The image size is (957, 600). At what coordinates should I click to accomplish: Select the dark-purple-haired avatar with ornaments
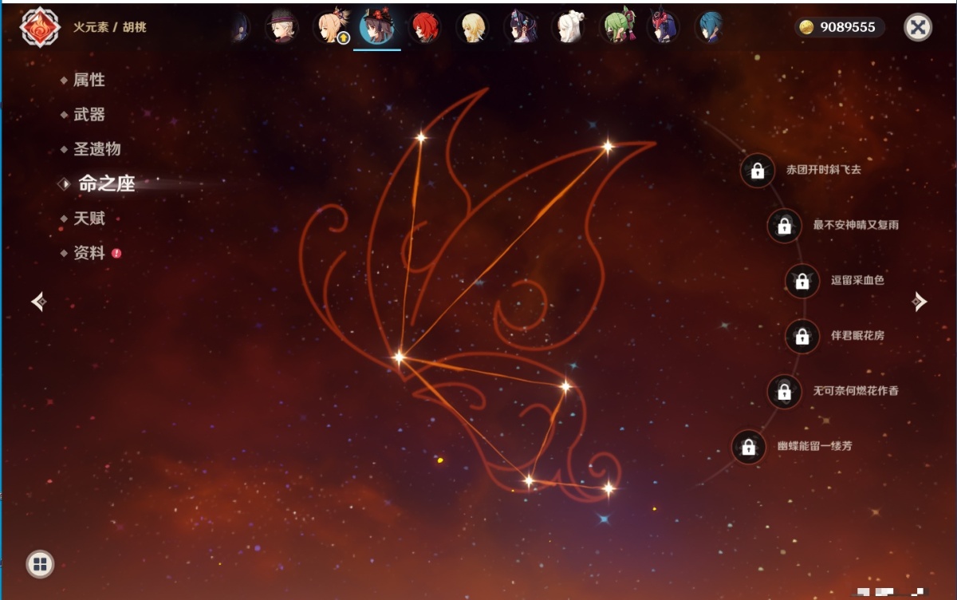[520, 27]
